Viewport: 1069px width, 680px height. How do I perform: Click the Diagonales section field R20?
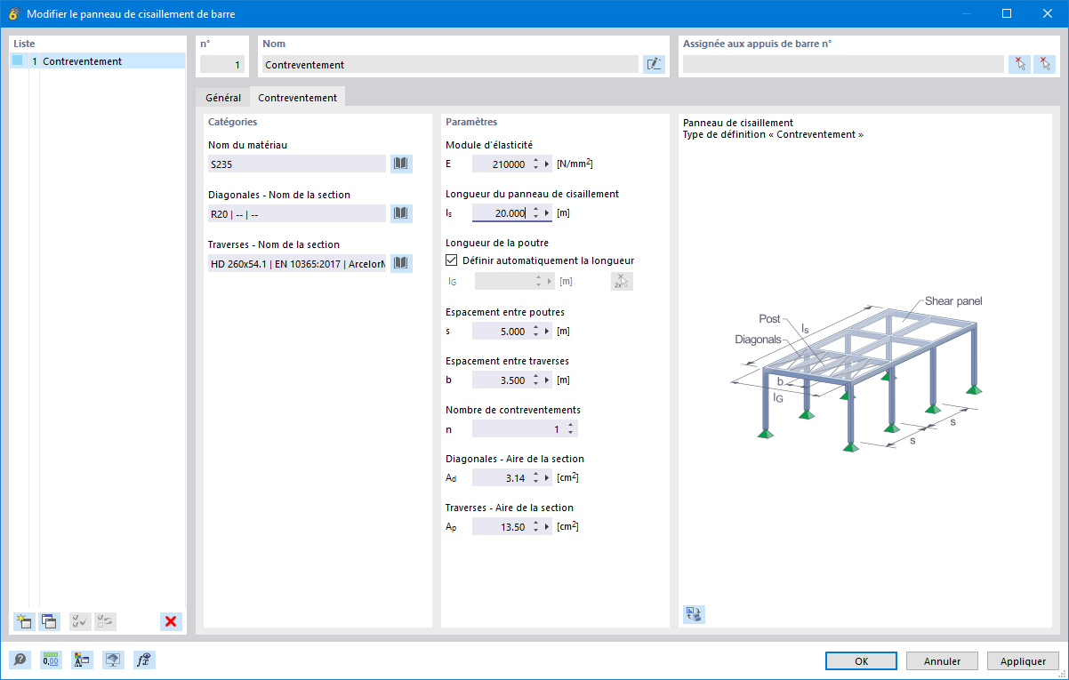click(x=297, y=213)
